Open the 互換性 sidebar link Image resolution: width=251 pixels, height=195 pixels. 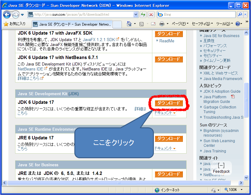pyautogui.click(x=209, y=41)
